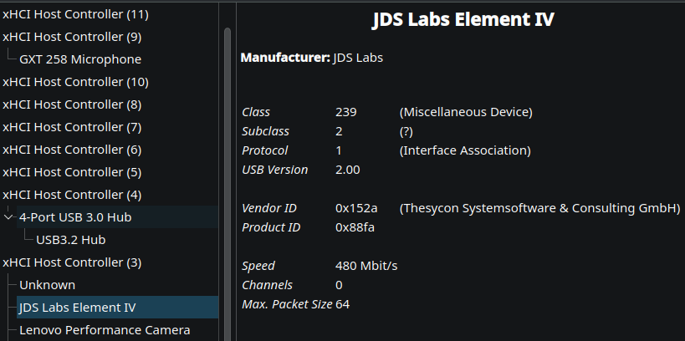Image resolution: width=685 pixels, height=341 pixels.
Task: Click the Miscellaneous Device description
Action: (x=466, y=112)
